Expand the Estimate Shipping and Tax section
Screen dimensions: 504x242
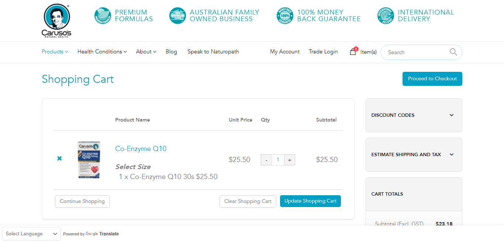[414, 155]
